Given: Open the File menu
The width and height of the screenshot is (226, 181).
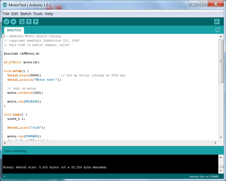Looking at the screenshot, I should pyautogui.click(x=6, y=14).
